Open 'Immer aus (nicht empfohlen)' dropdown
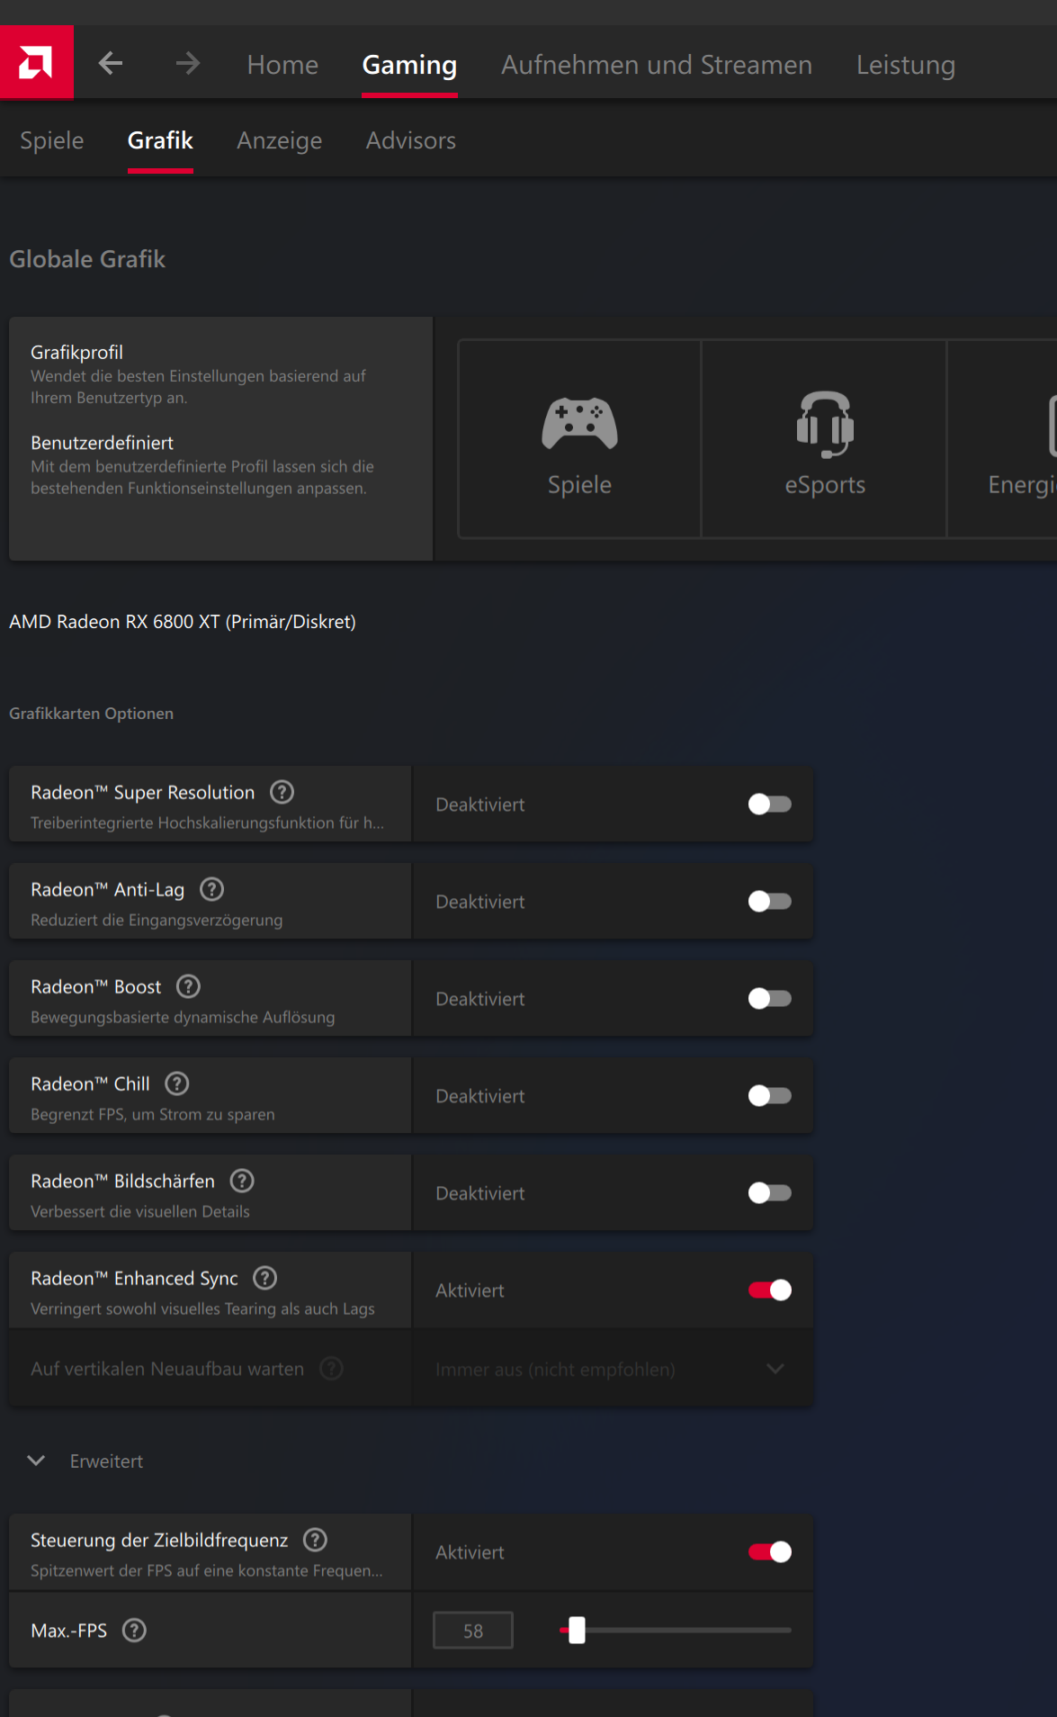1057x1717 pixels. (613, 1369)
